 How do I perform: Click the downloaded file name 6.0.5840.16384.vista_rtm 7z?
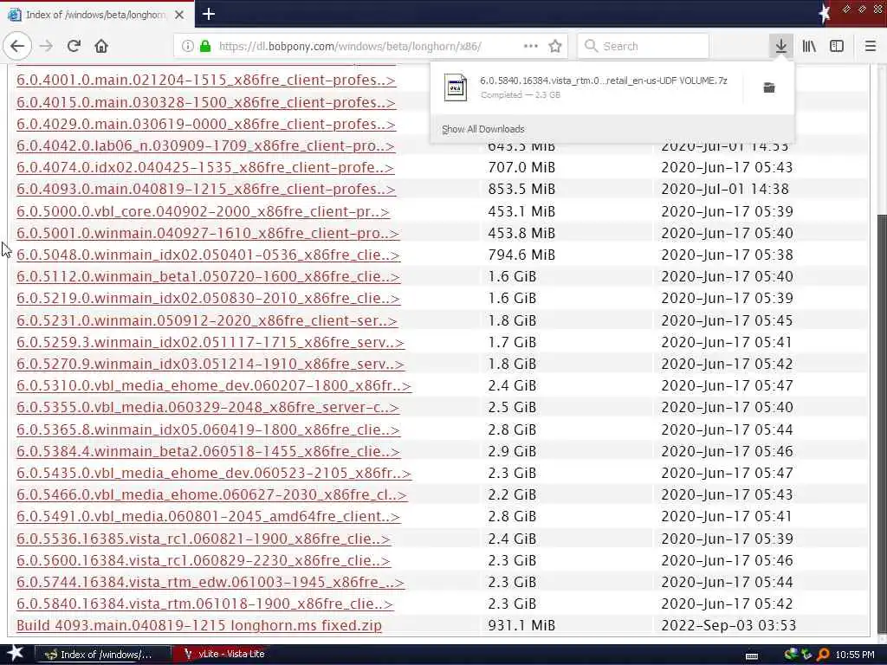coord(604,81)
